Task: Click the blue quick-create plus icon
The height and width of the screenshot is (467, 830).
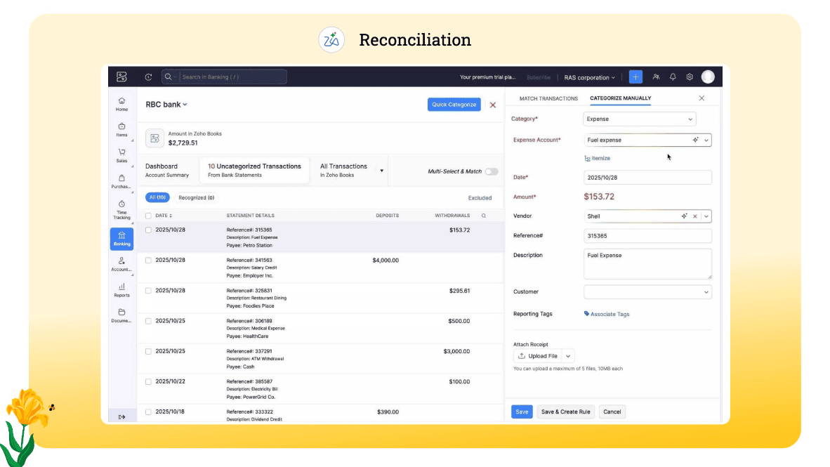Action: pyautogui.click(x=635, y=77)
